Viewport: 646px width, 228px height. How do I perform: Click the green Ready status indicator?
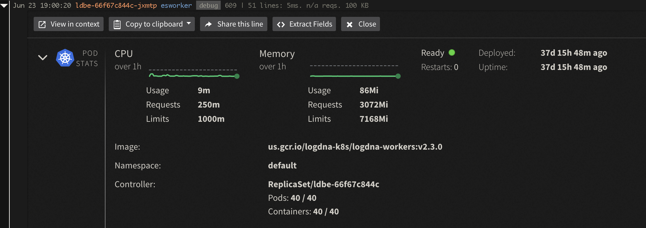452,52
